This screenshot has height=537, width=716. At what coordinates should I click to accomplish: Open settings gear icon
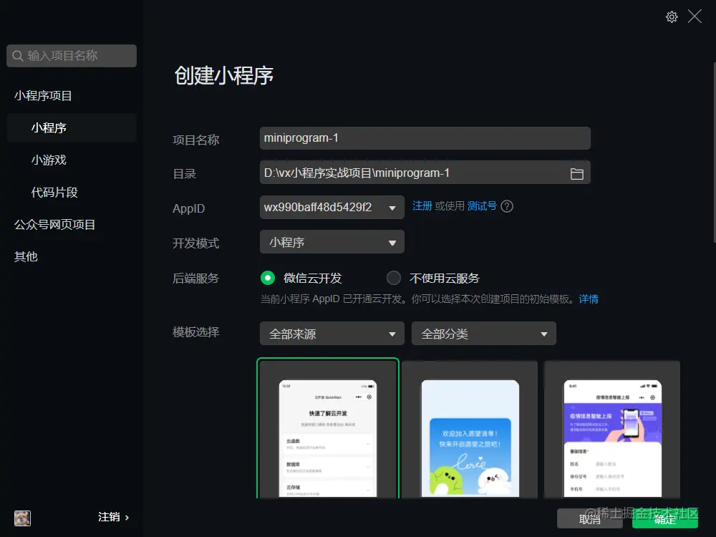[672, 17]
